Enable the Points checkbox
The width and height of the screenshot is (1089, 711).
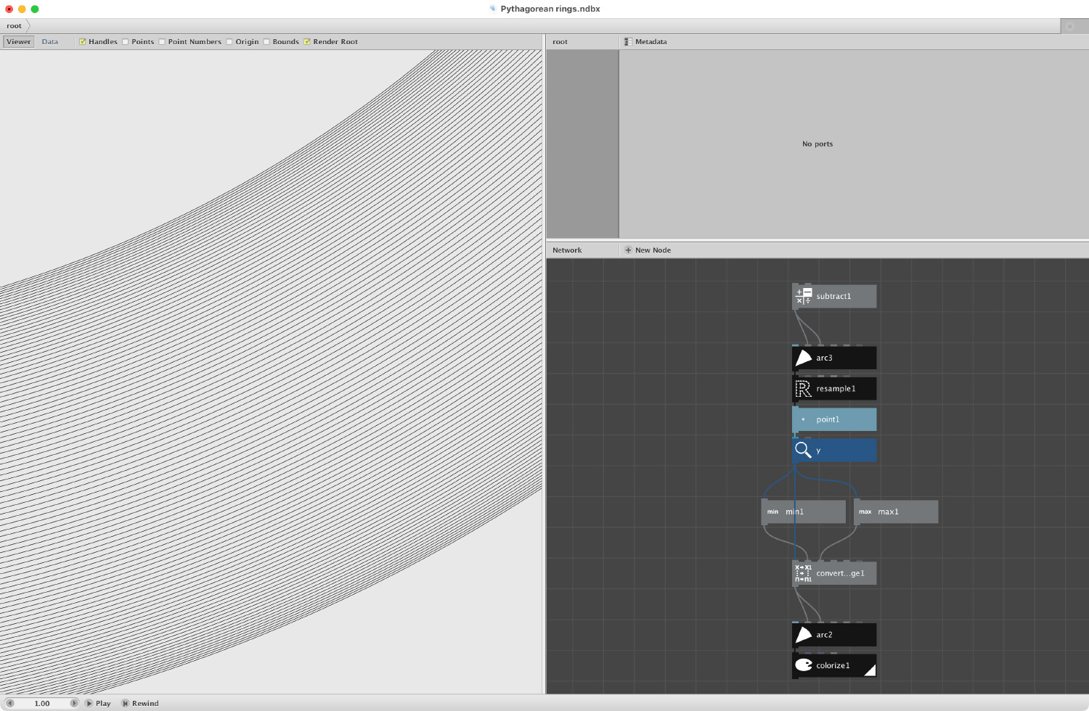coord(126,42)
